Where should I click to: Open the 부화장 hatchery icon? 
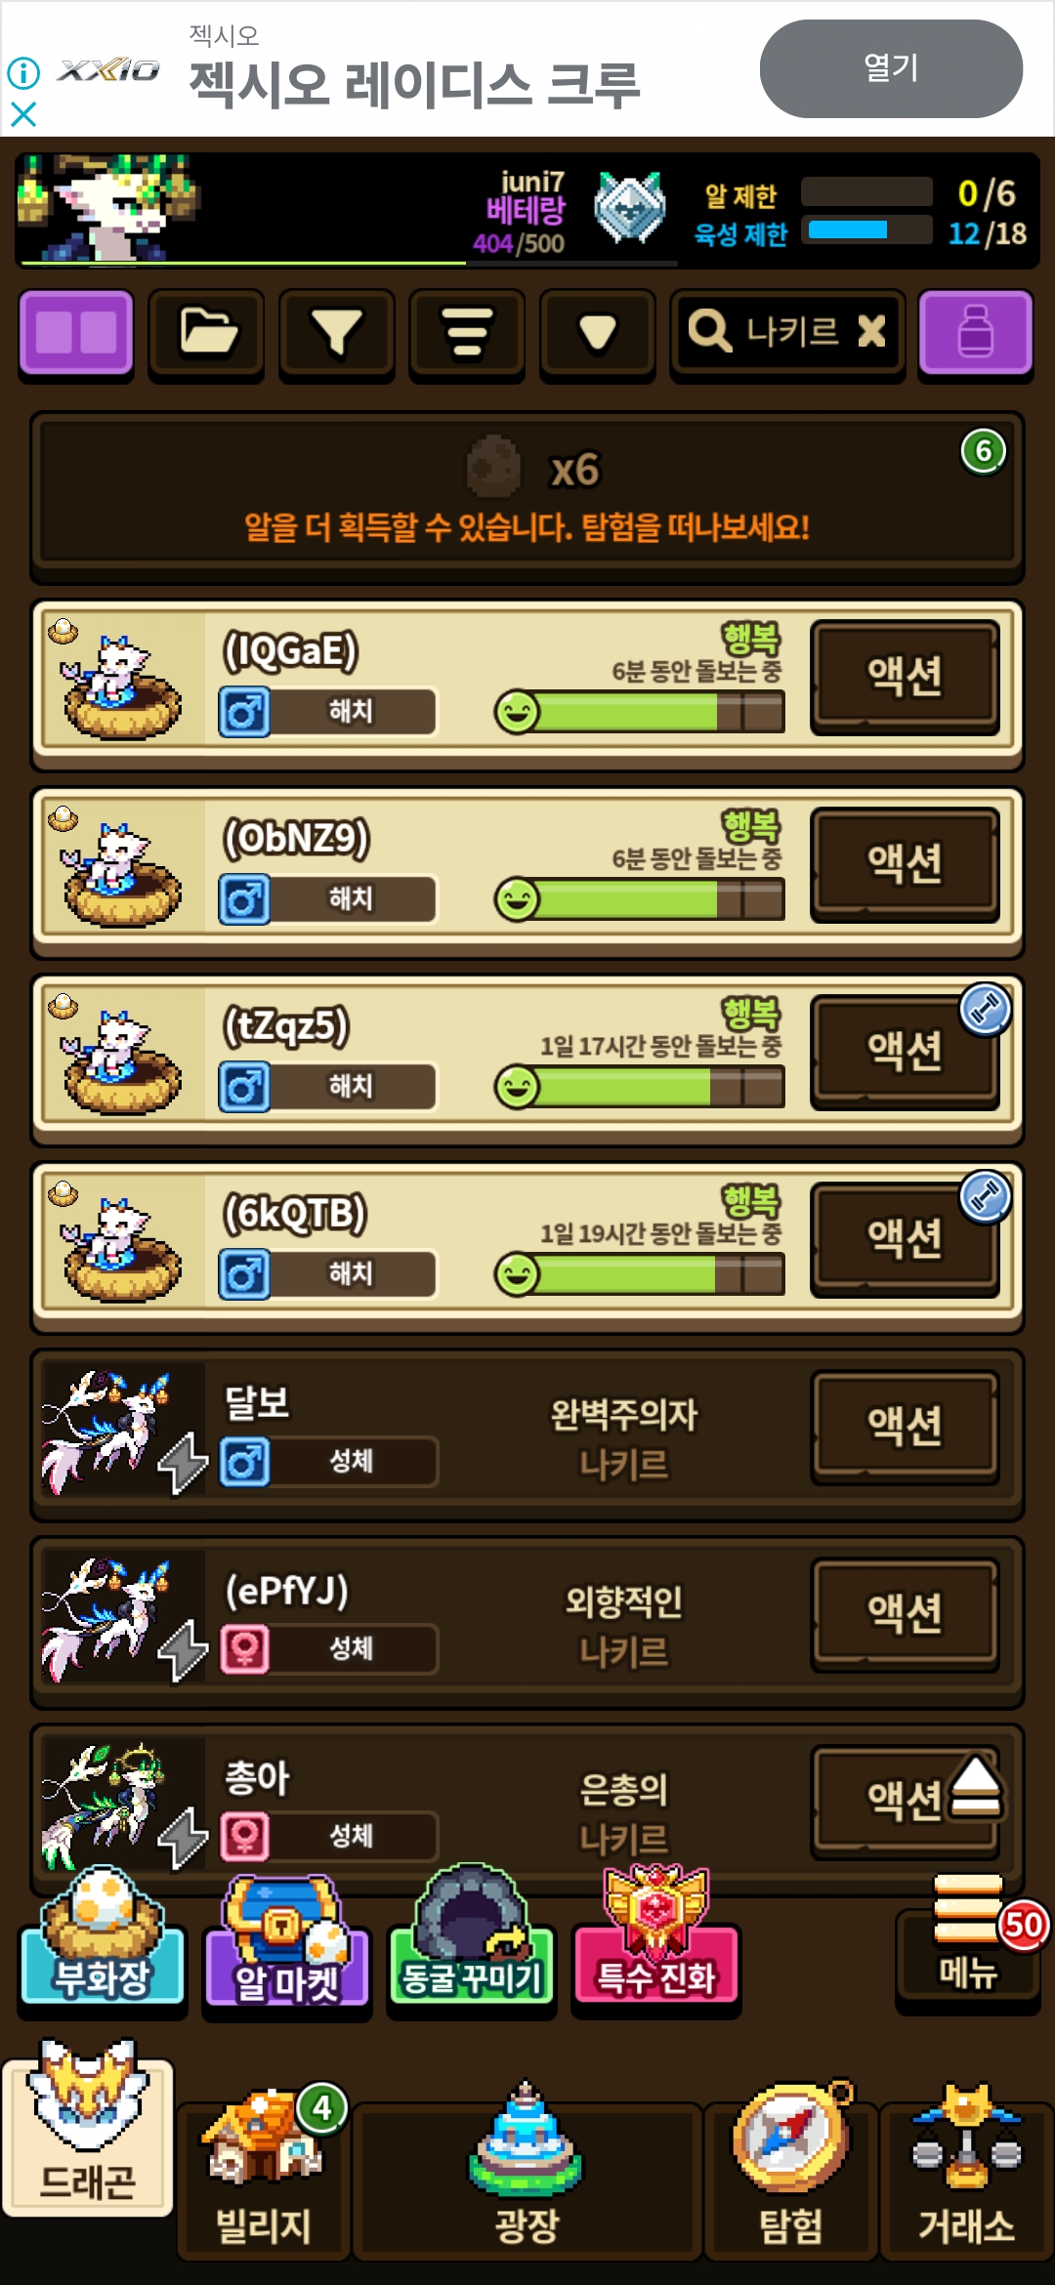tap(103, 1938)
